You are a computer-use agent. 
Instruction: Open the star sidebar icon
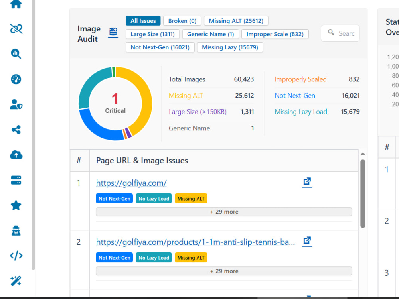[x=16, y=205]
